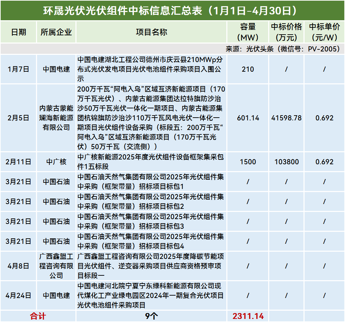Select the project count 9个

coord(151,316)
